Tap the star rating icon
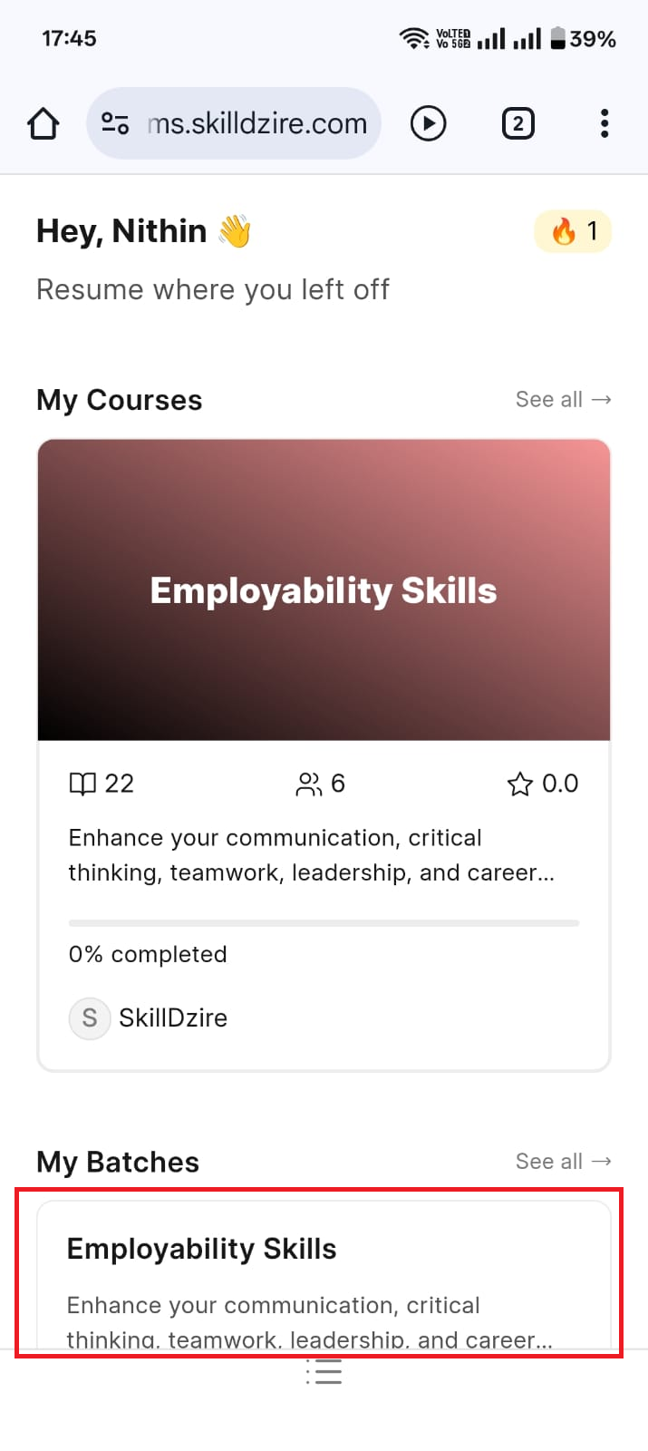The width and height of the screenshot is (648, 1451). 519,784
